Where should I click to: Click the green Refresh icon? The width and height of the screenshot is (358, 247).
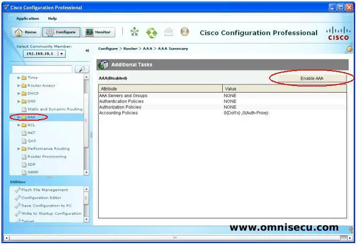click(x=152, y=32)
